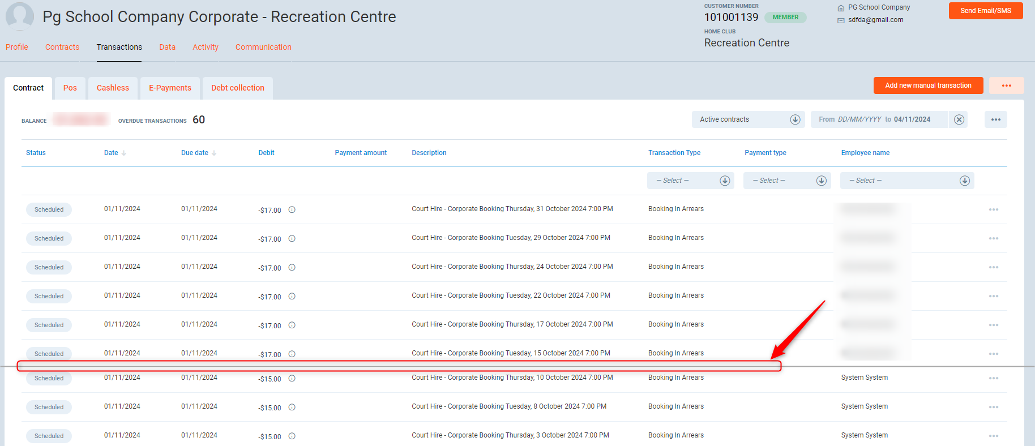
Task: Click info icon beside 10 October -$15.00 debit
Action: [x=292, y=379]
